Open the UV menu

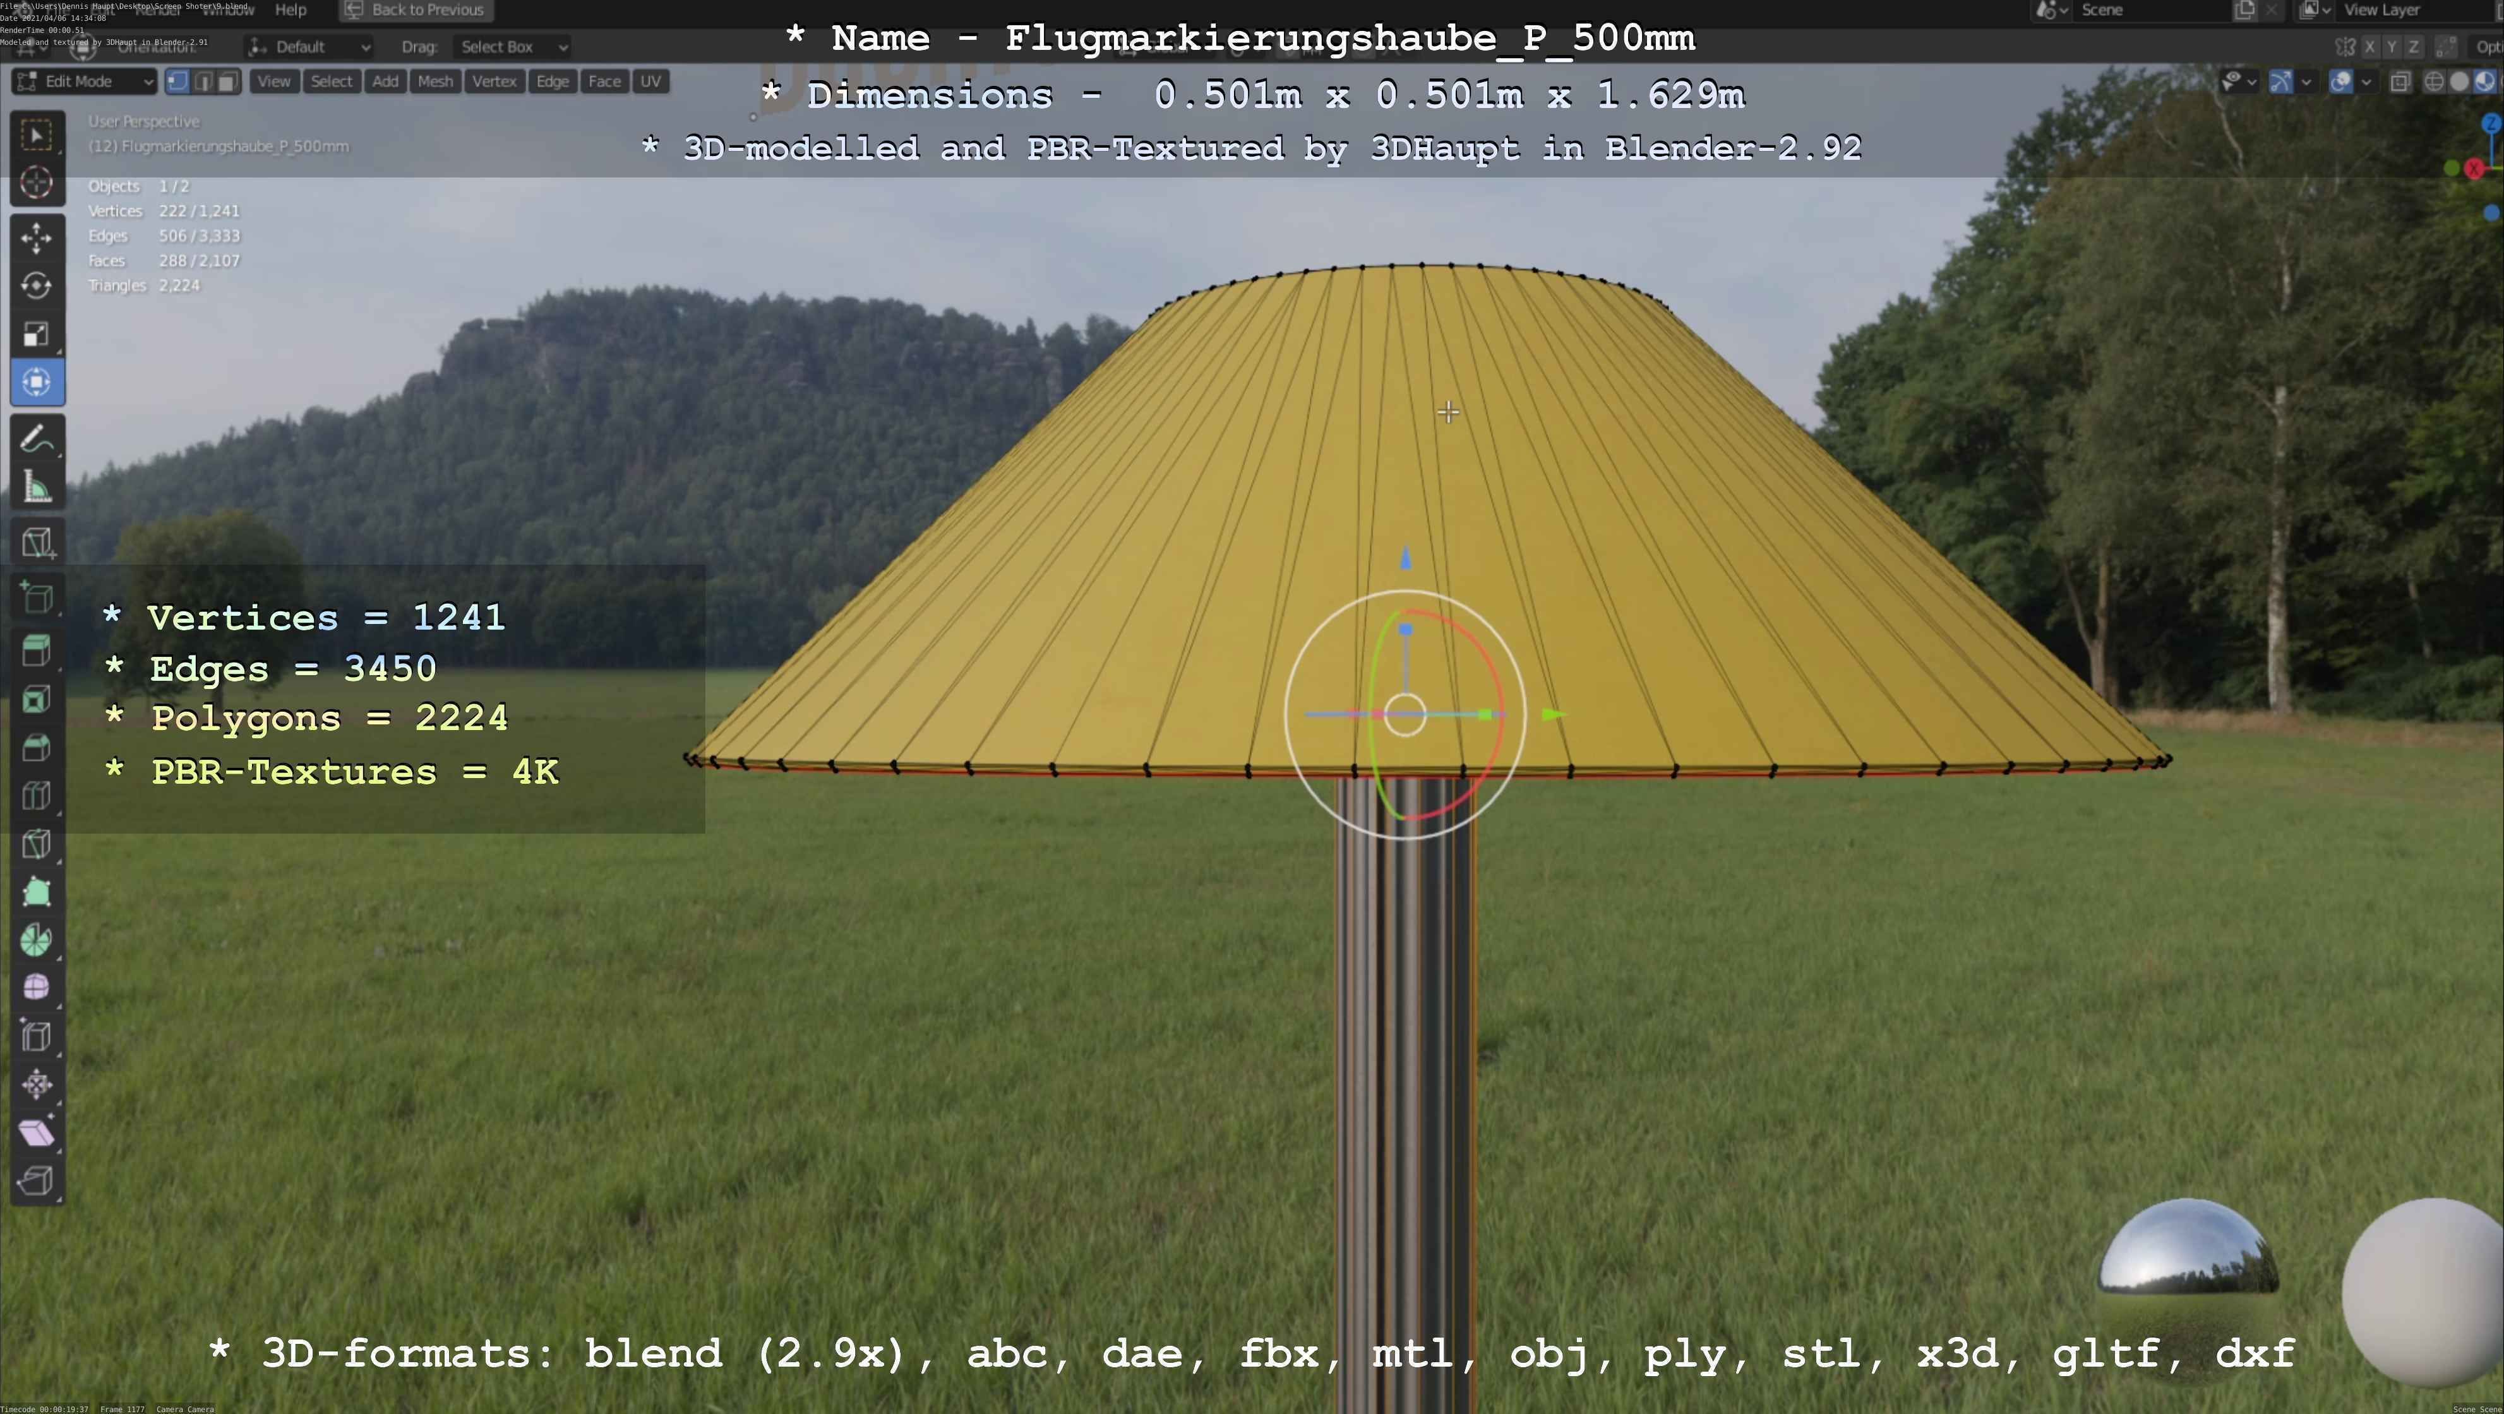(x=650, y=81)
